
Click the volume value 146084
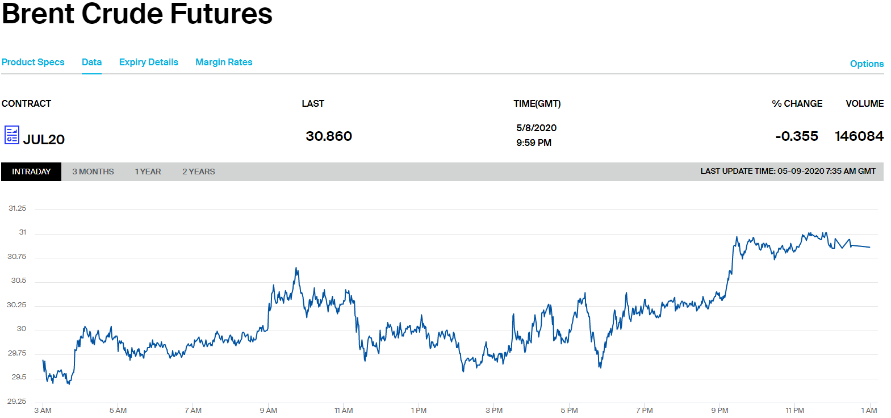click(x=859, y=136)
